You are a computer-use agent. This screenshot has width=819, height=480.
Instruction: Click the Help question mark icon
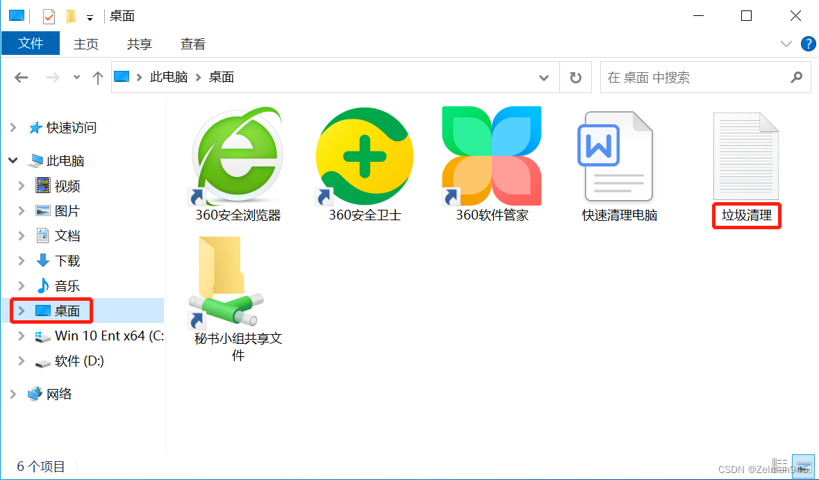(808, 44)
